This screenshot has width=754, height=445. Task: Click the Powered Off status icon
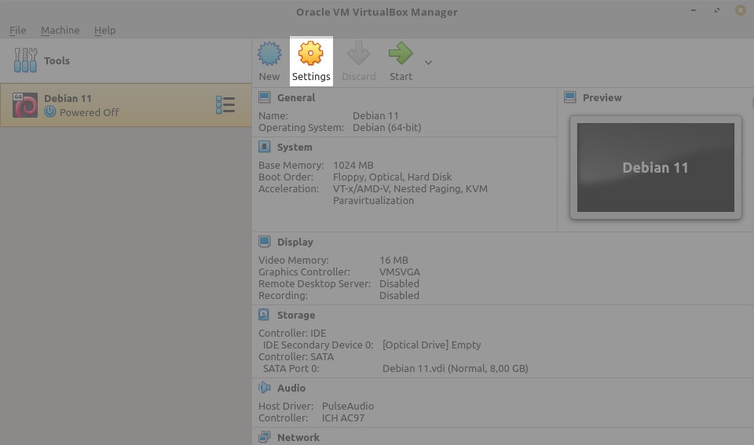tap(50, 111)
